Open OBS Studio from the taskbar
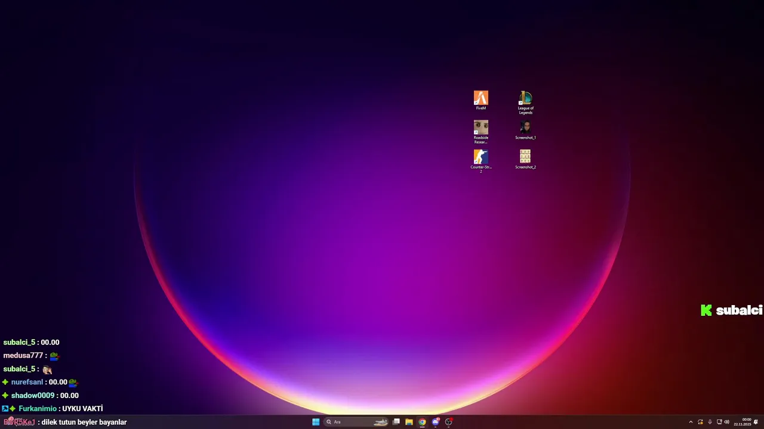The width and height of the screenshot is (764, 429). (x=449, y=422)
